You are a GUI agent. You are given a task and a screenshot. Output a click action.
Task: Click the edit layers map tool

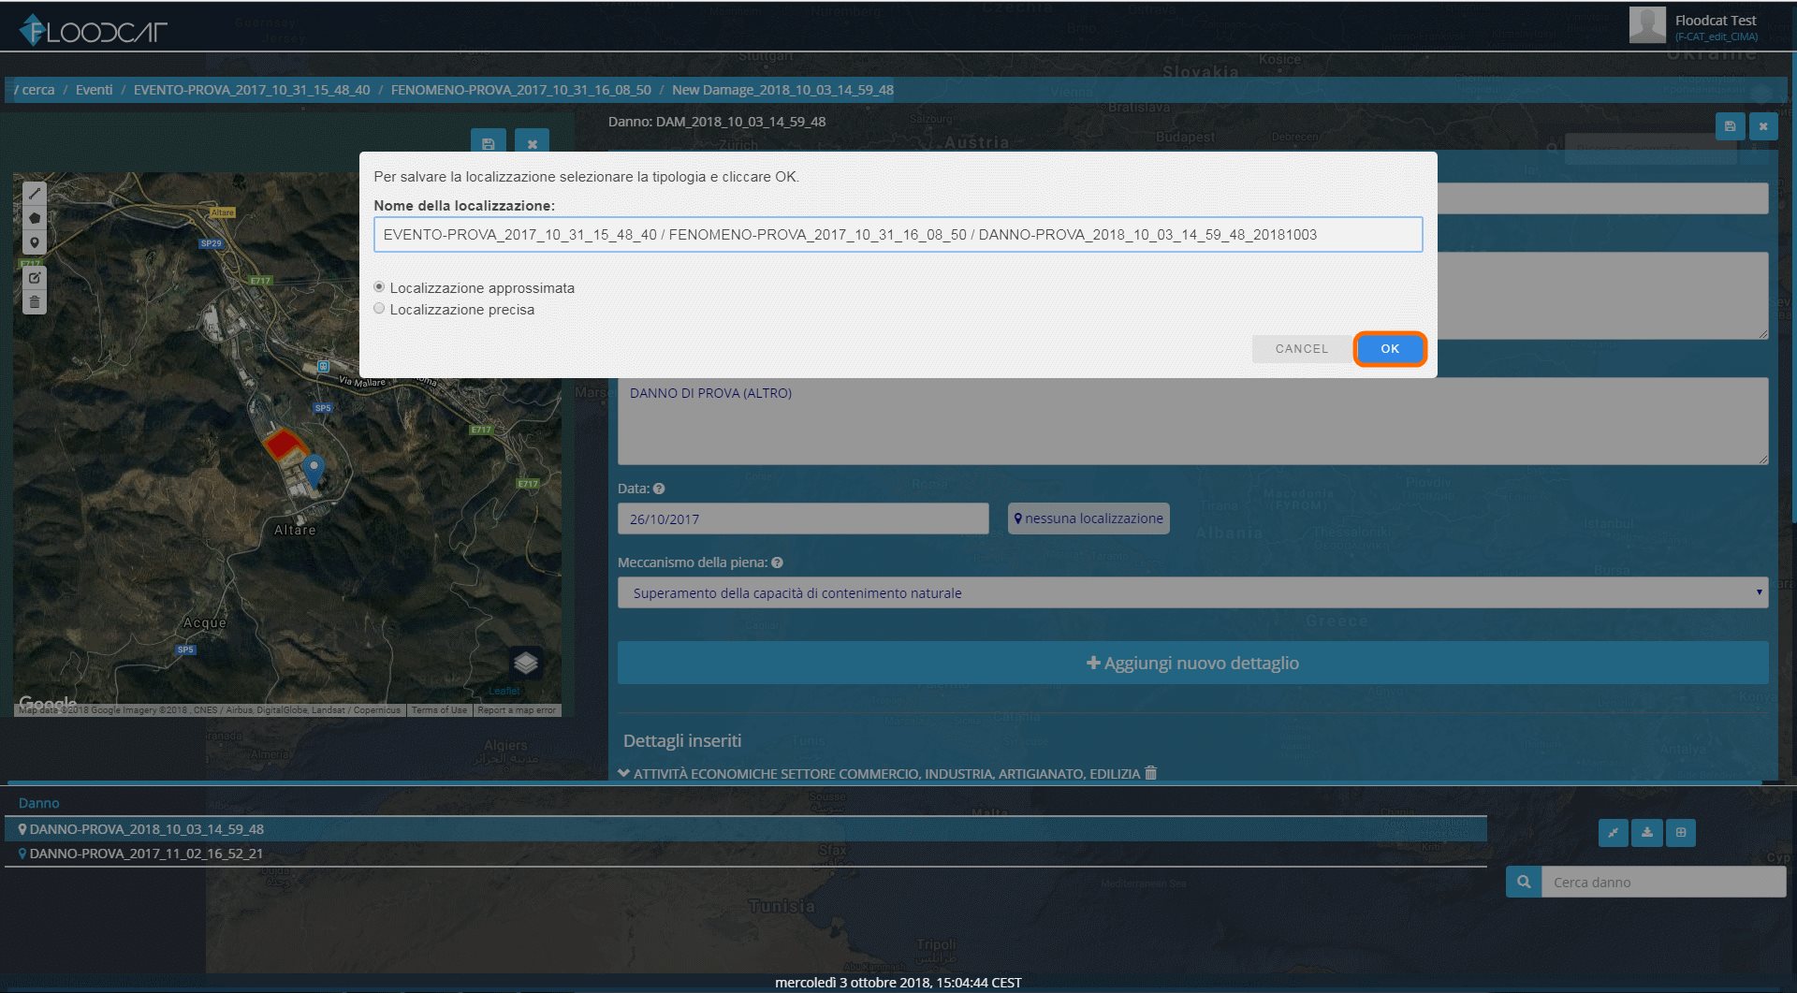[x=35, y=278]
